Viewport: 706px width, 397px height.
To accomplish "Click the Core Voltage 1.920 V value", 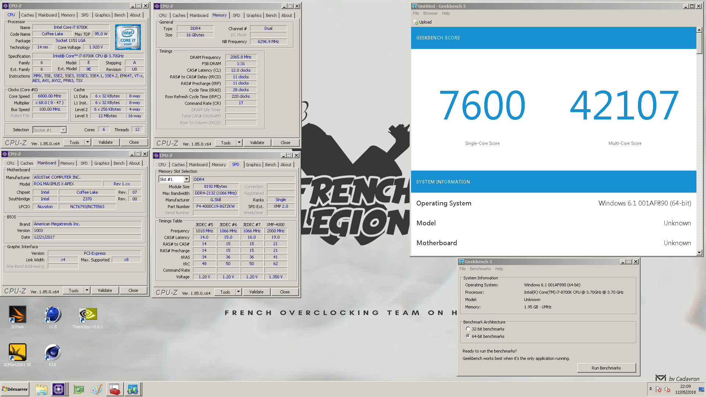I will pos(96,47).
